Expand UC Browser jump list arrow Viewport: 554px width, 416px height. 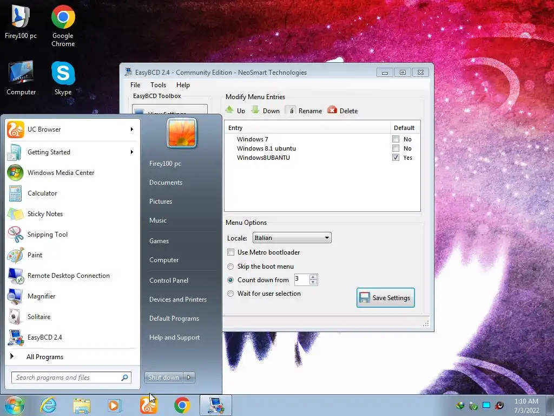[x=132, y=129]
